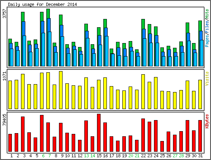Click the day 15 label on the x-axis
The image size is (211, 160).
pyautogui.click(x=99, y=156)
